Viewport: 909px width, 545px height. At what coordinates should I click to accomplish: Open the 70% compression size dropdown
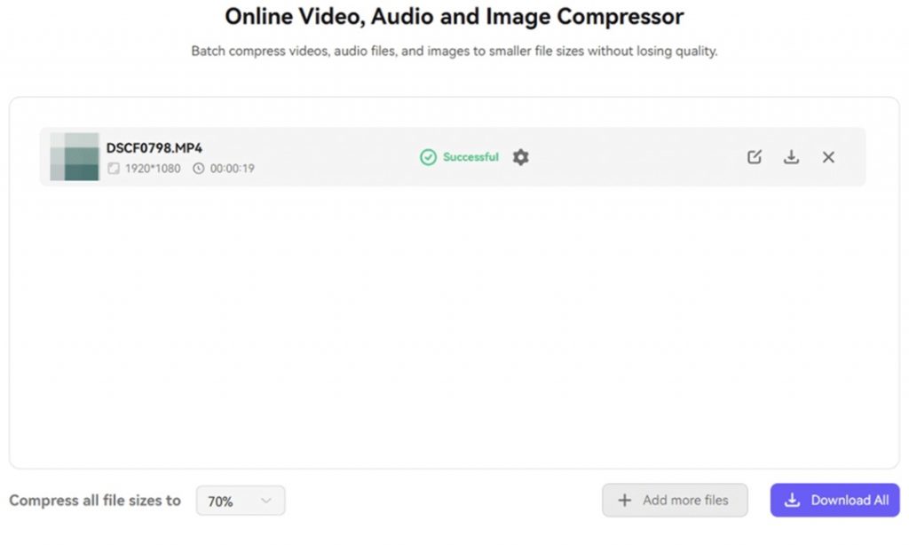(240, 502)
